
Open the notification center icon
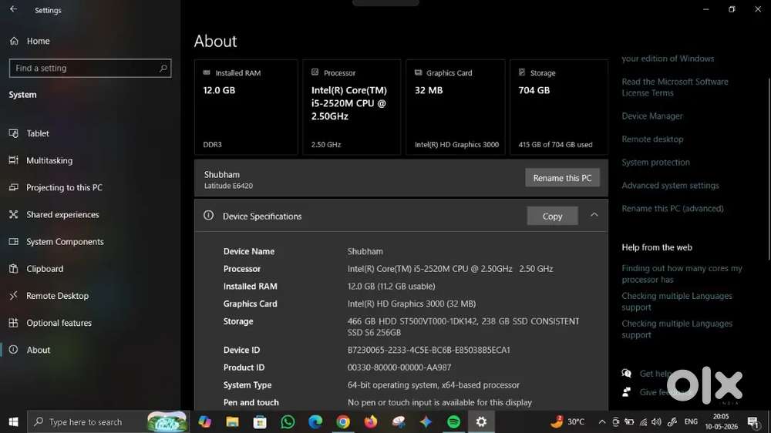coord(752,421)
